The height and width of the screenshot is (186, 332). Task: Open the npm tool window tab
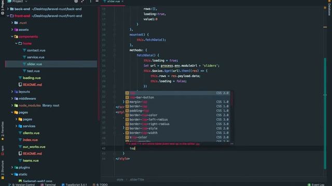click(x=2, y=150)
